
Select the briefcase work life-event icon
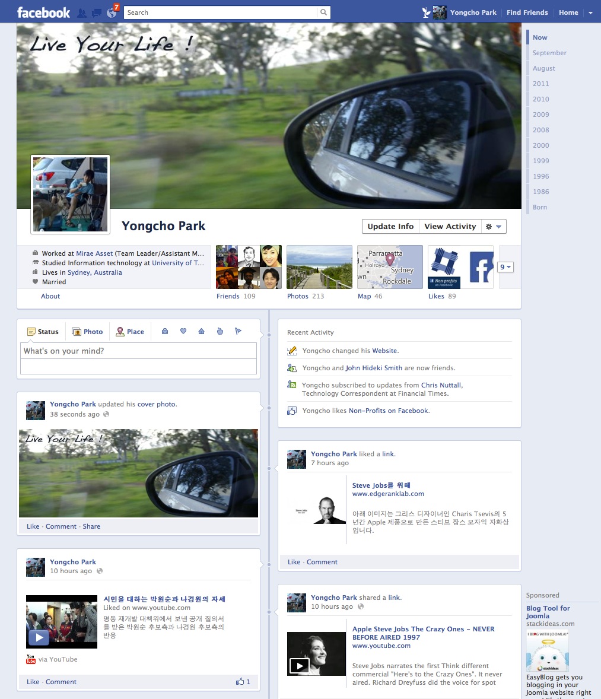point(165,332)
